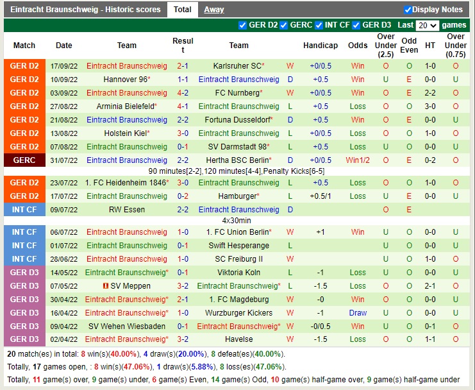Open the 1. FC Union Berlin link

[x=237, y=232]
